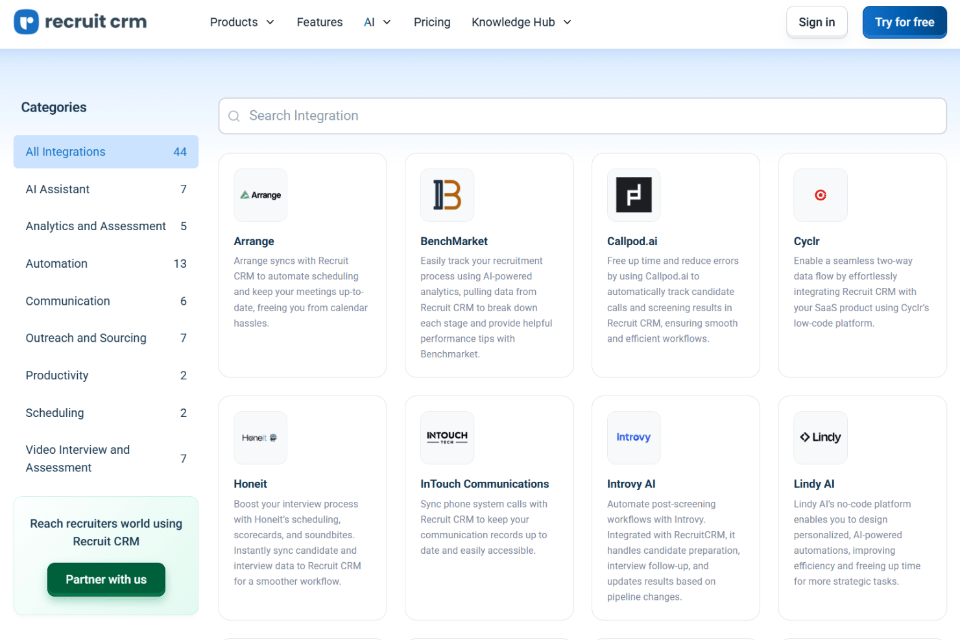The image size is (960, 640).
Task: Select the Scheduling category
Action: click(x=106, y=413)
